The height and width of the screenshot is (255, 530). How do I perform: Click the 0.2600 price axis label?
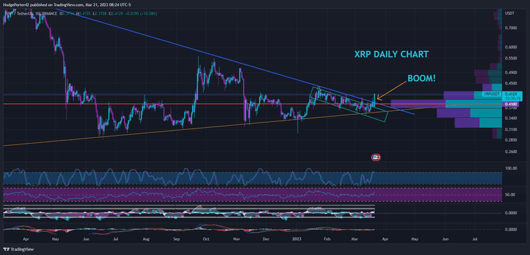[x=510, y=152]
